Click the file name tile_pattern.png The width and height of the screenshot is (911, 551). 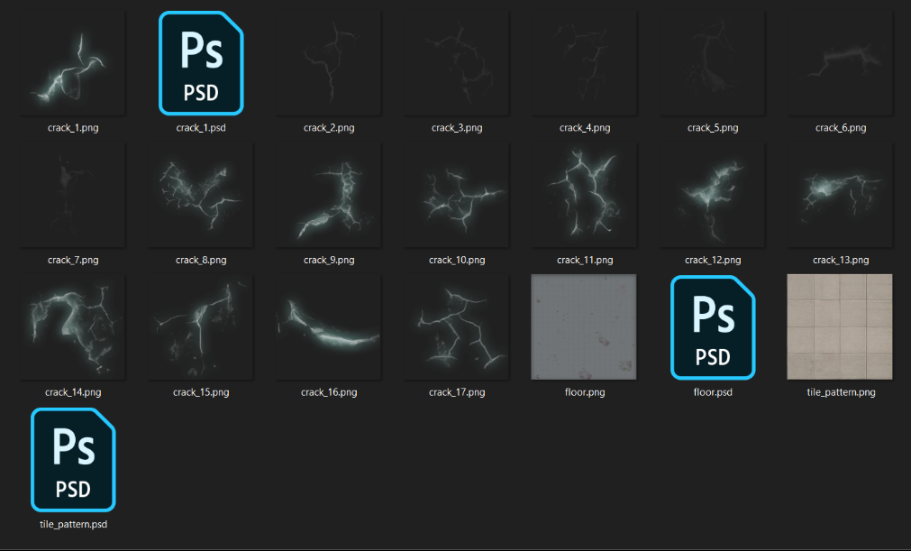click(x=841, y=392)
